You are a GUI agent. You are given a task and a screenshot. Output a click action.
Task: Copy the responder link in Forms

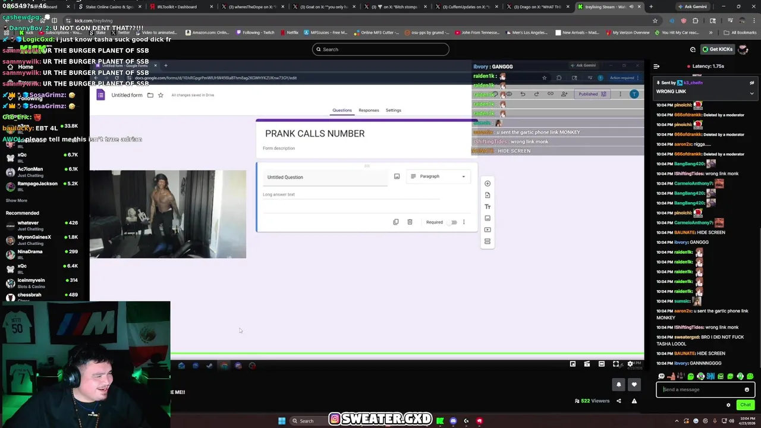550,94
